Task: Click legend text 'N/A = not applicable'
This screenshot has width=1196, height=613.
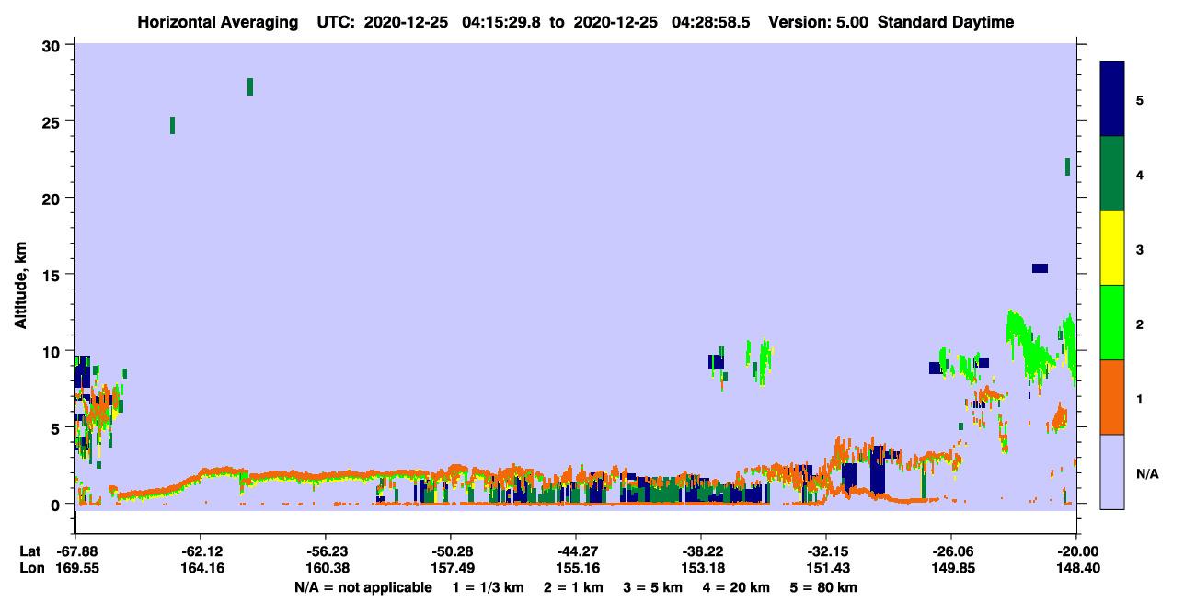Action: pos(362,587)
